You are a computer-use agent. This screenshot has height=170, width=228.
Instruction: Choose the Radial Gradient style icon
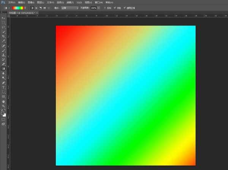coord(36,8)
